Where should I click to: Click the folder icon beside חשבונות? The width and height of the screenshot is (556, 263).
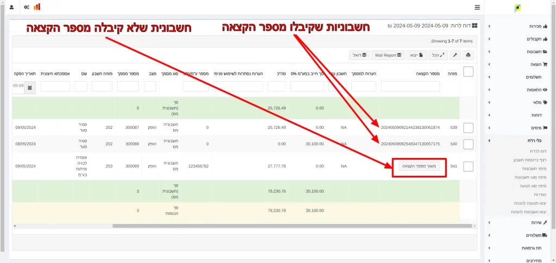(x=545, y=51)
